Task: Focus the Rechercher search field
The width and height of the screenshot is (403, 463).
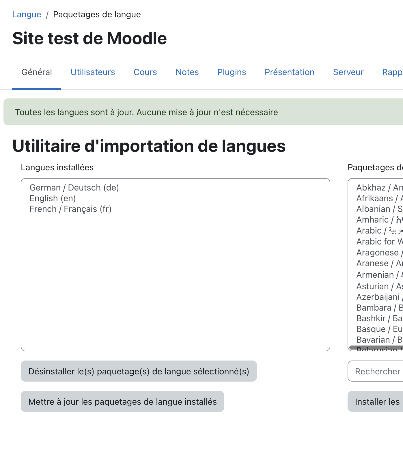Action: [x=375, y=371]
